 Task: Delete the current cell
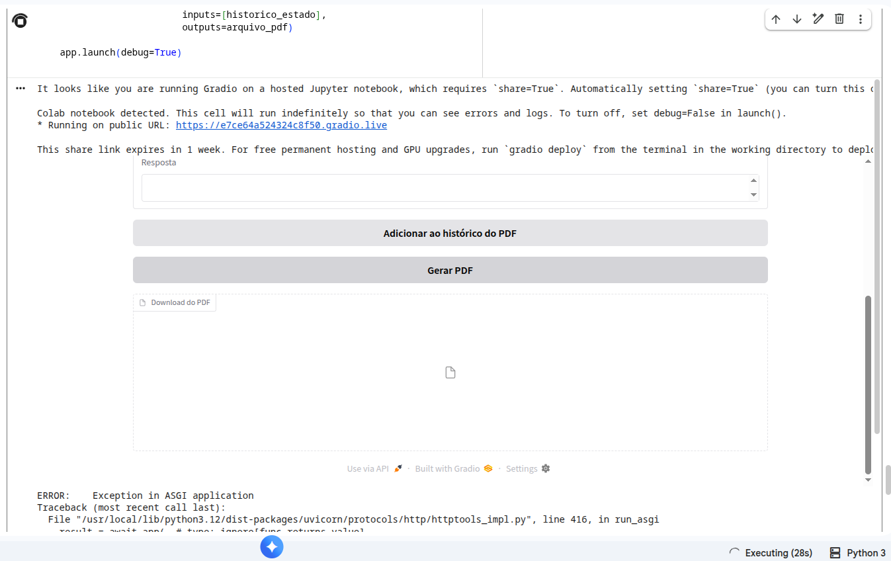coord(839,19)
